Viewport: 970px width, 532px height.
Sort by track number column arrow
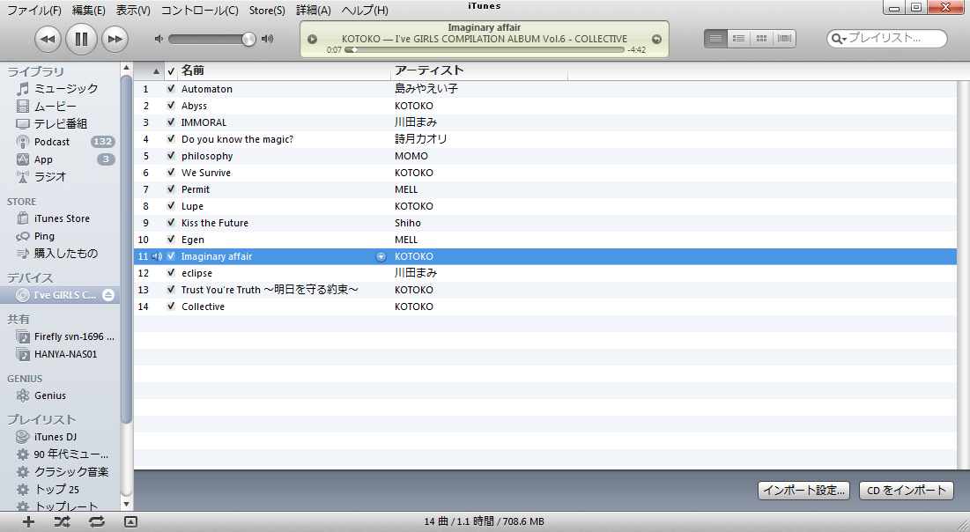click(156, 71)
